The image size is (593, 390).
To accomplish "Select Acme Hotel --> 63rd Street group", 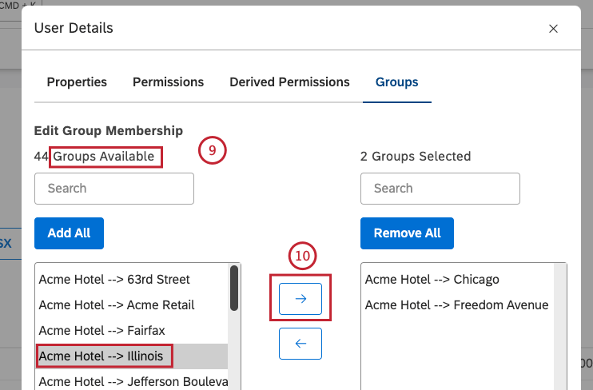I will coord(114,280).
